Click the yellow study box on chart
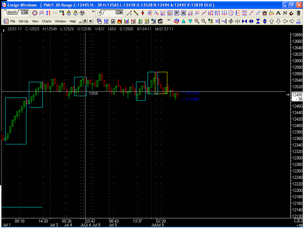Viewport: 304px width, 228px height. pyautogui.click(x=161, y=83)
